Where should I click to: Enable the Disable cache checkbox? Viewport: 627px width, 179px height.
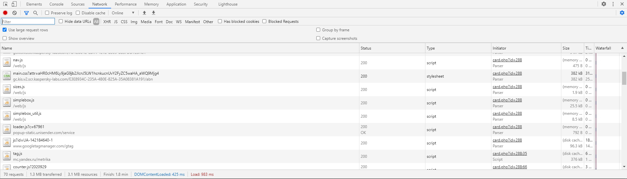78,13
